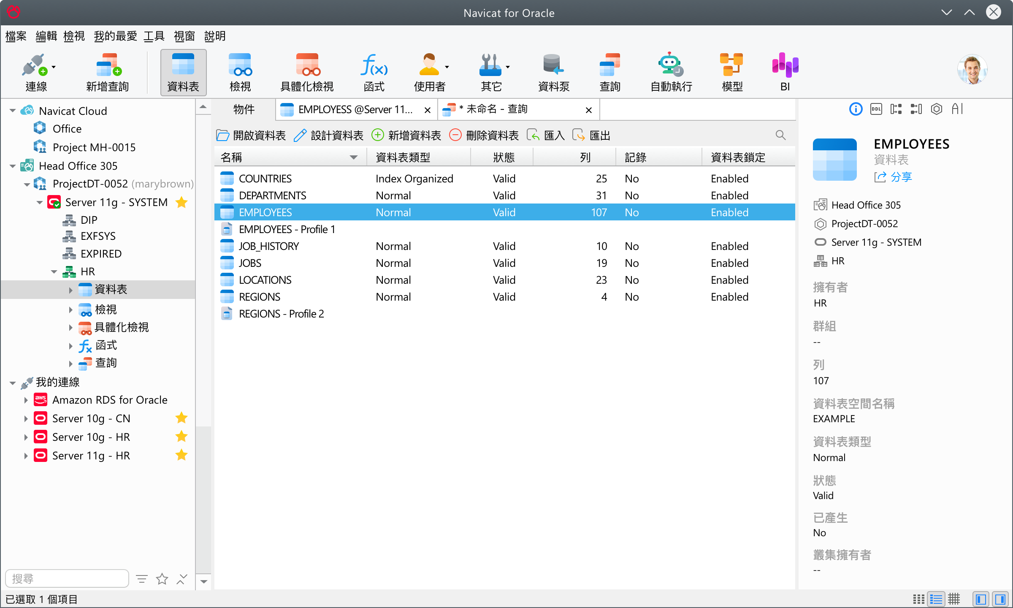Select the JOB_HISTORY table row

pos(505,246)
